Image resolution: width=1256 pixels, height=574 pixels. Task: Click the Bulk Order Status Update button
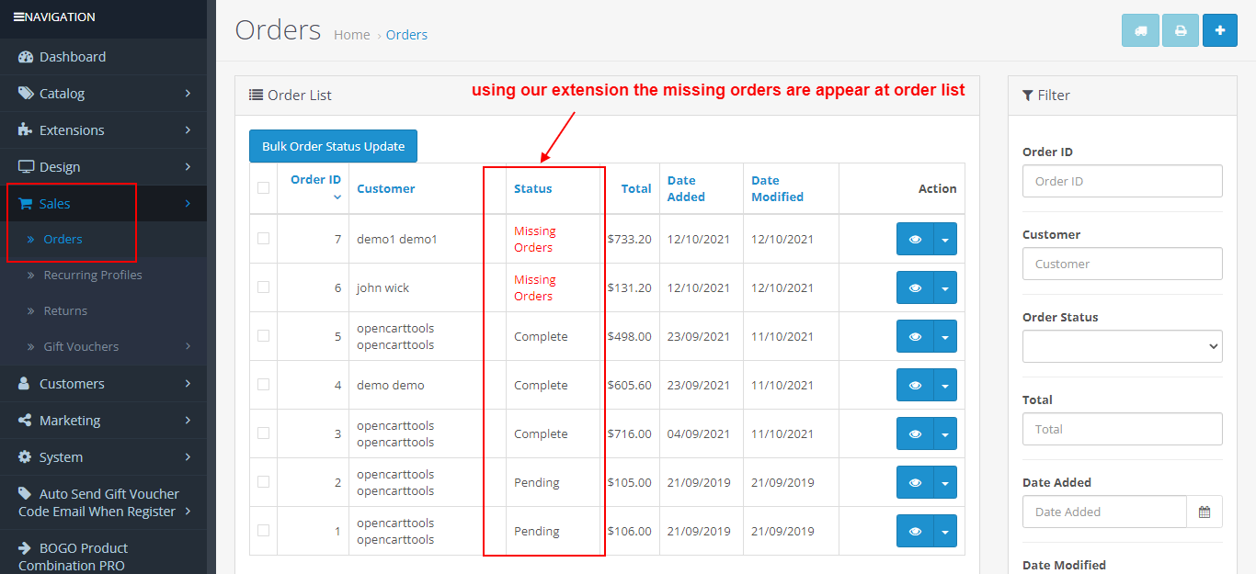pos(333,145)
